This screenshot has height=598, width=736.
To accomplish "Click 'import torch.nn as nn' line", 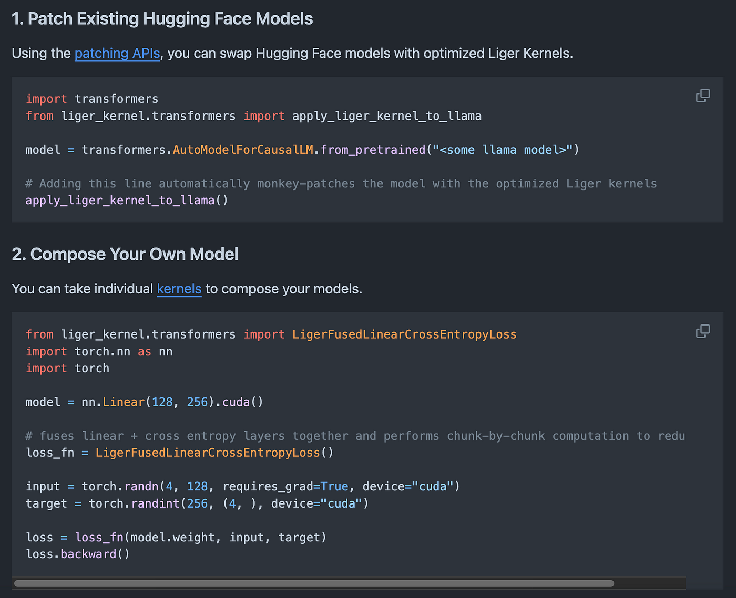I will coord(99,352).
